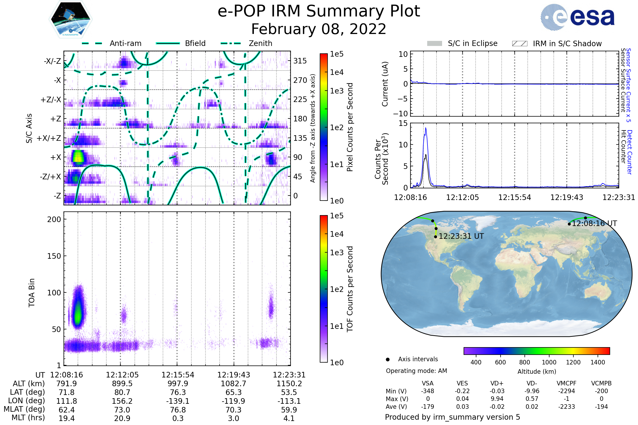The image size is (638, 425).
Task: Click the 12:08:16 UT map start point
Action: [569, 224]
